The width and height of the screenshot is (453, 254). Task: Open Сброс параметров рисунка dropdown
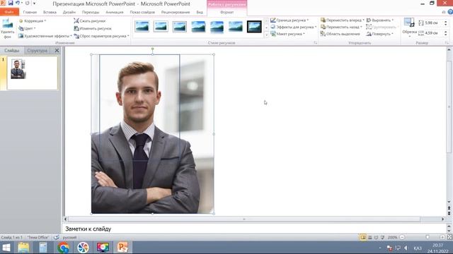(101, 36)
